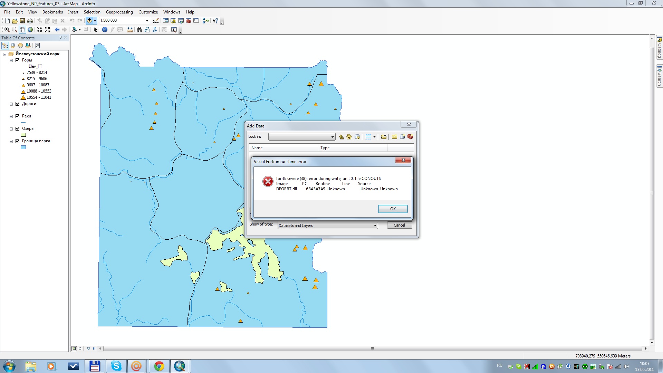
Task: Select the Measure ruler tool
Action: pyautogui.click(x=130, y=30)
